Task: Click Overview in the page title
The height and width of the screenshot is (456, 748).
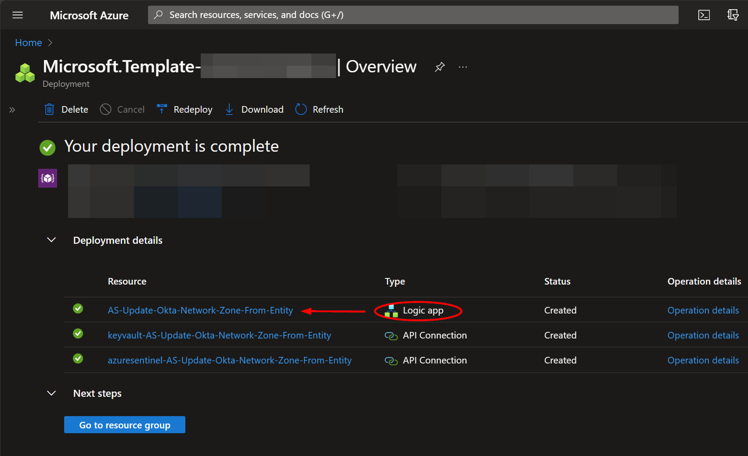Action: point(381,67)
